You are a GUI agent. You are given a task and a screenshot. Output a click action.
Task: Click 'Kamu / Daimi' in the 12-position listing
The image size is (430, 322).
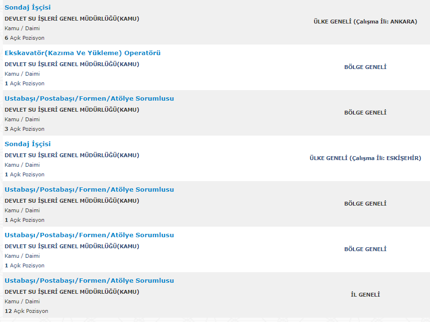(x=22, y=301)
